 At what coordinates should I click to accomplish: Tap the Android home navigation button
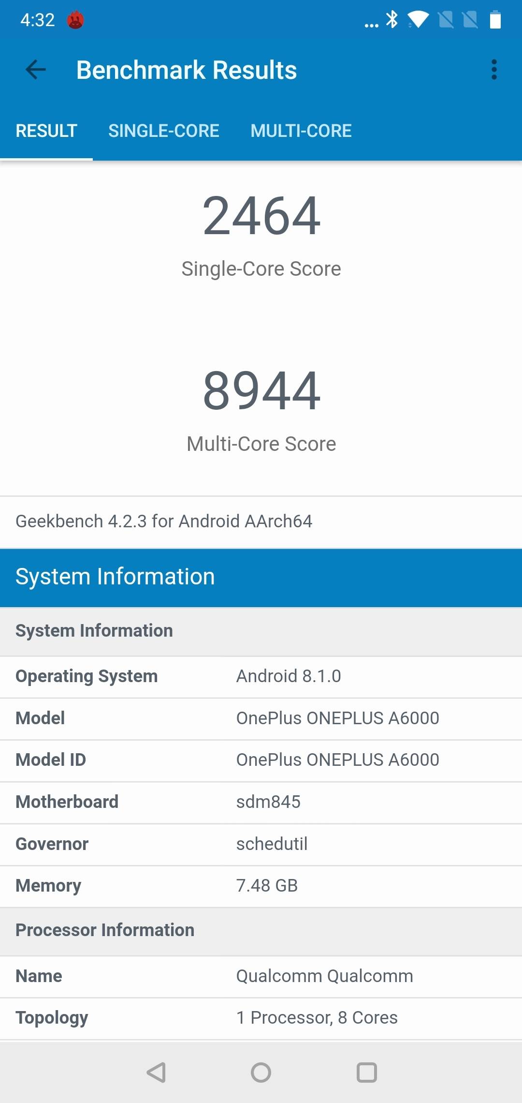[261, 1073]
